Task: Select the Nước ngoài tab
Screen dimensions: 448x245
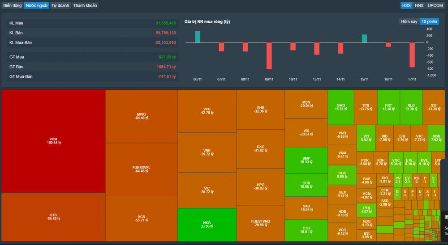Action: click(x=37, y=5)
